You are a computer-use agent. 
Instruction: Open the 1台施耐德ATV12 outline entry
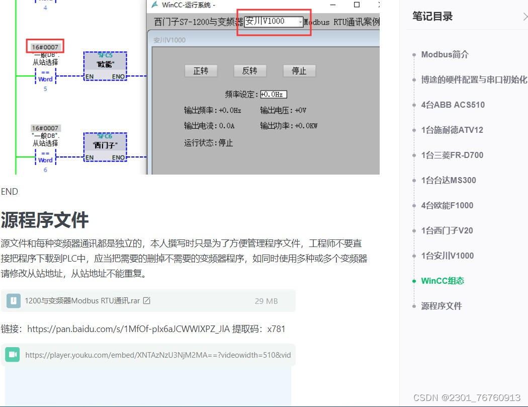coord(452,130)
